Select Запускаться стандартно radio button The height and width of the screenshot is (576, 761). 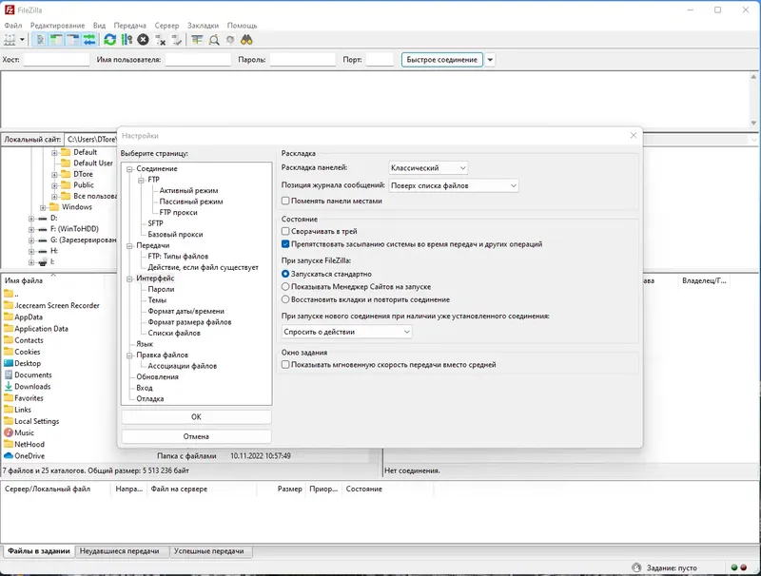pos(285,274)
